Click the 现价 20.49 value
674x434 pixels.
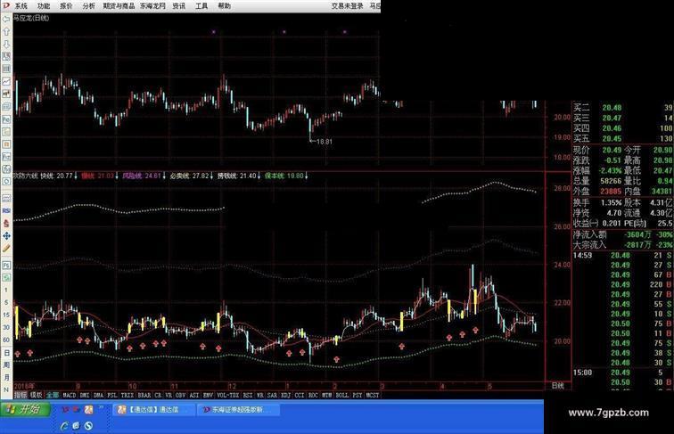(x=612, y=150)
